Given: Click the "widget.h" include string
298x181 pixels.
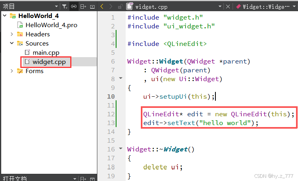Looking at the screenshot, I should pos(183,18).
